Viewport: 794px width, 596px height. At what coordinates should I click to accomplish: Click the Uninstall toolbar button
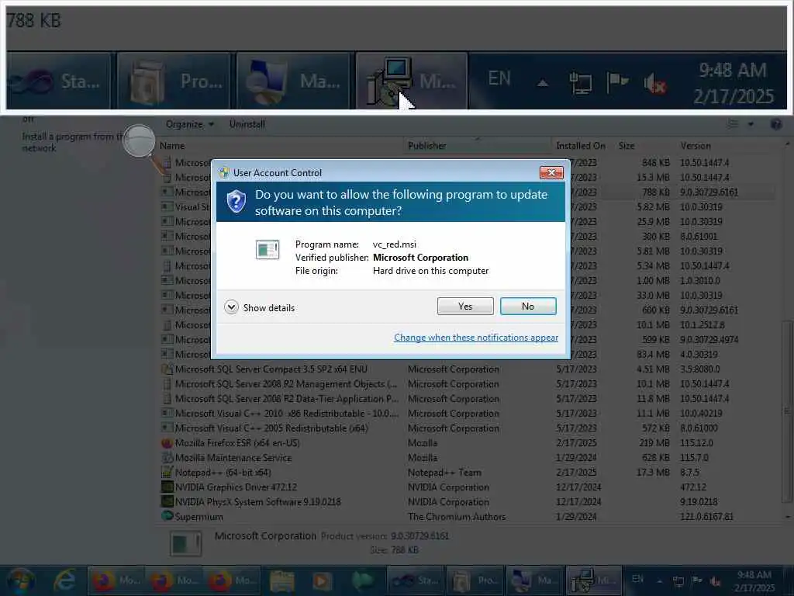(x=247, y=124)
